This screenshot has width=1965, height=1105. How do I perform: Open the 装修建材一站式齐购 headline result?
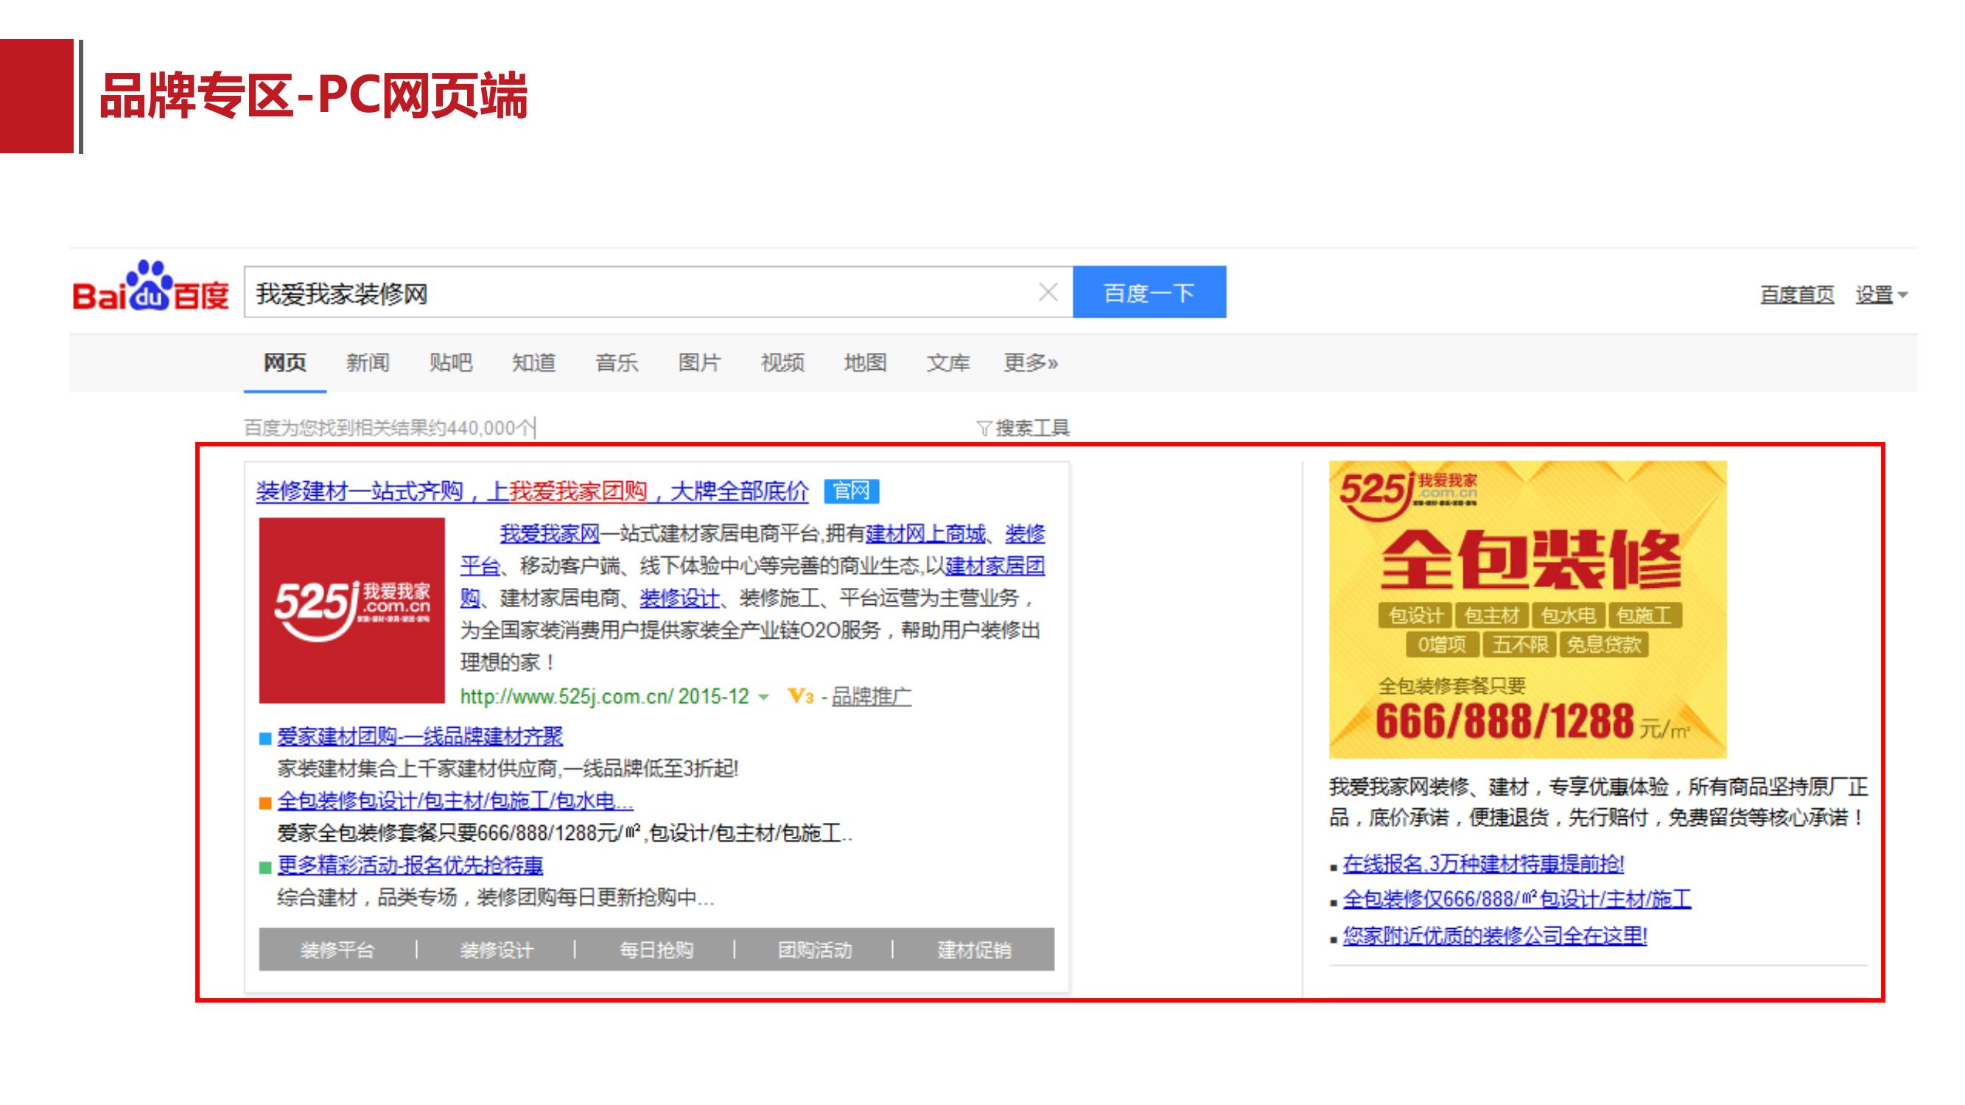(x=532, y=491)
